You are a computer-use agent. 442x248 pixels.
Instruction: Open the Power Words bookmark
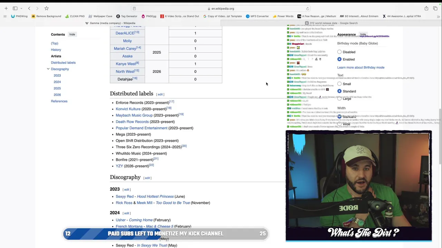click(x=283, y=16)
